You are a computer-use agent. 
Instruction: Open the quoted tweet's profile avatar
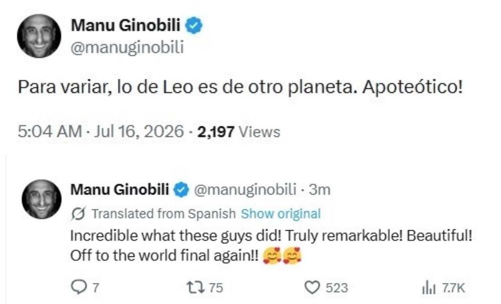[x=41, y=200]
